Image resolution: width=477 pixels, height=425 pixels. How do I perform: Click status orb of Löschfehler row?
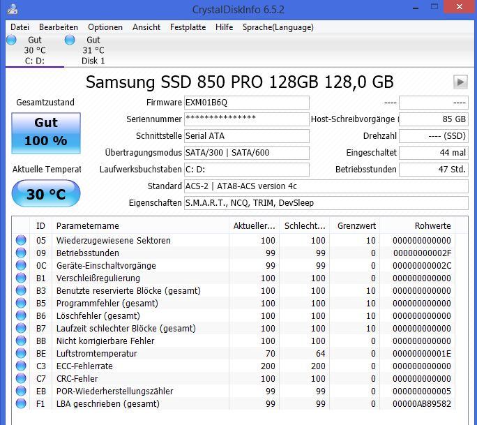(21, 315)
